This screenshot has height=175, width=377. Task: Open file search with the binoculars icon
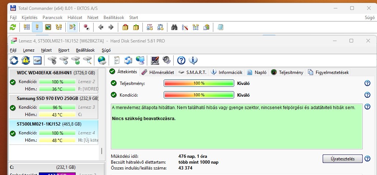tap(174, 27)
